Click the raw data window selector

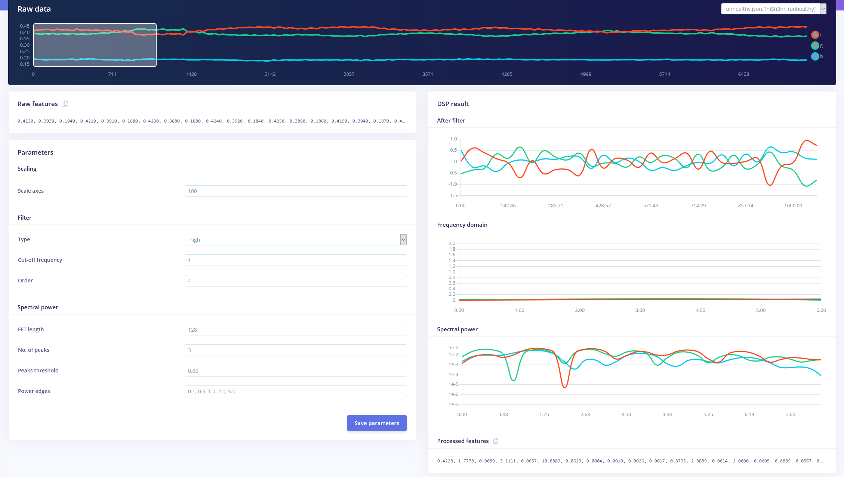95,45
